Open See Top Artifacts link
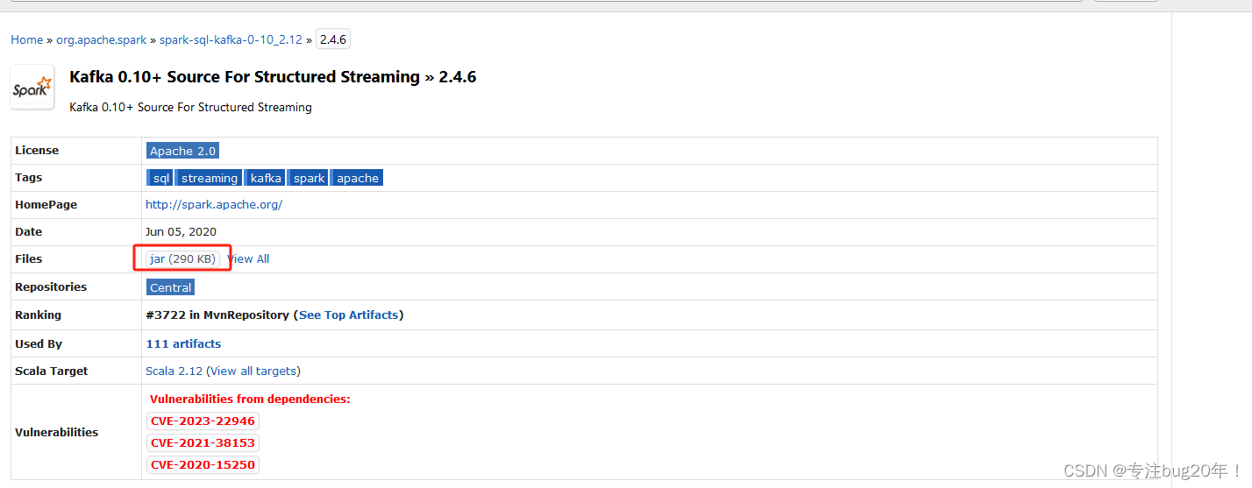The width and height of the screenshot is (1252, 488). [x=349, y=315]
